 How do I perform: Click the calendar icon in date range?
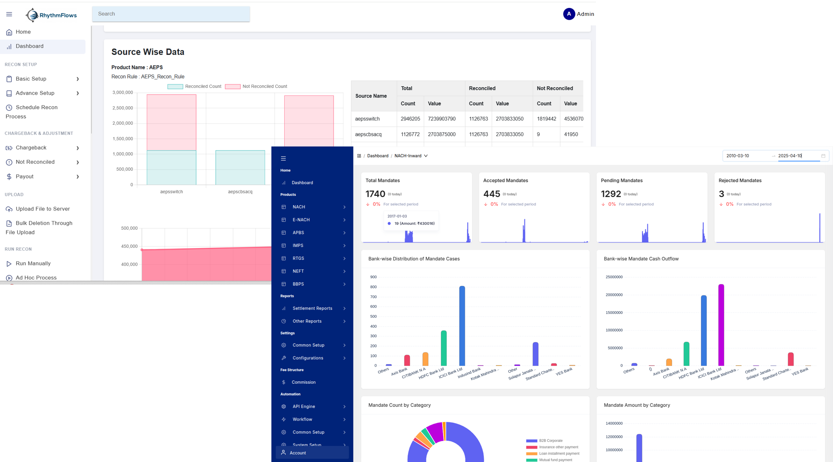pyautogui.click(x=823, y=156)
